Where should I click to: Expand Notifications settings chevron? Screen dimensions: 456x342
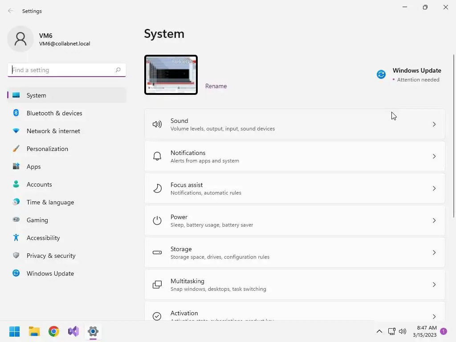tap(434, 156)
